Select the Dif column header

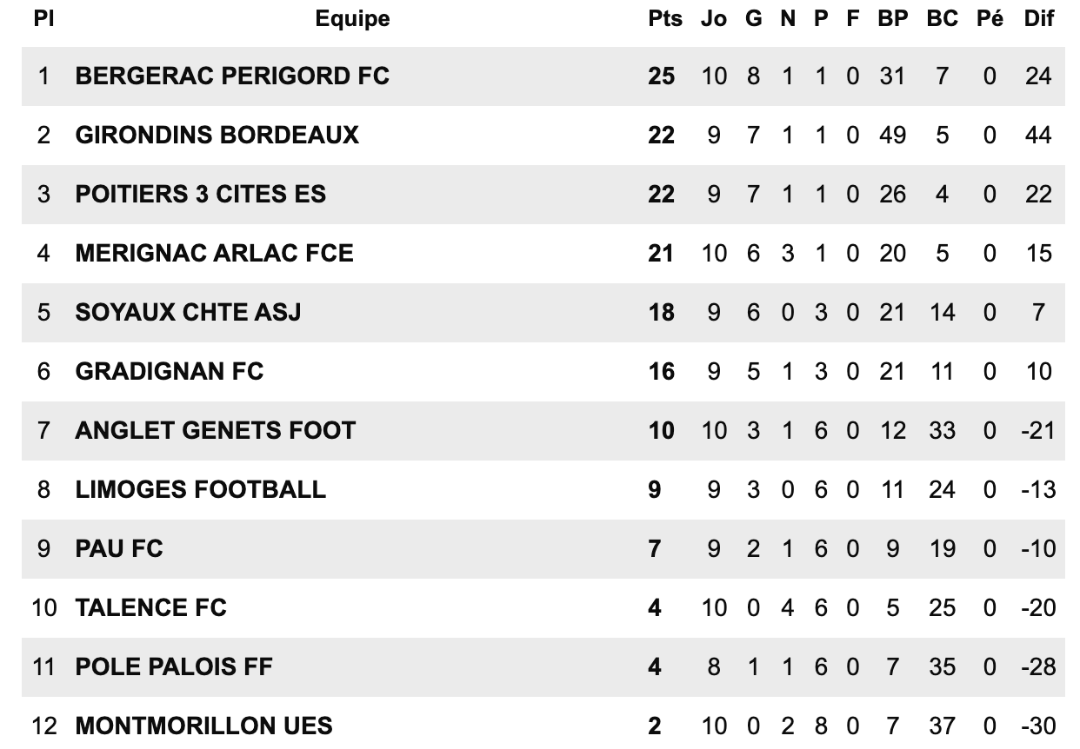click(1038, 19)
